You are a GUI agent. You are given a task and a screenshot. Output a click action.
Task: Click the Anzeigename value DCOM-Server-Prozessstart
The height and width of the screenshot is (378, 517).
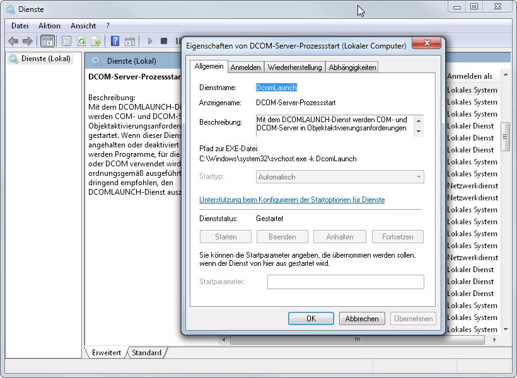coord(296,103)
